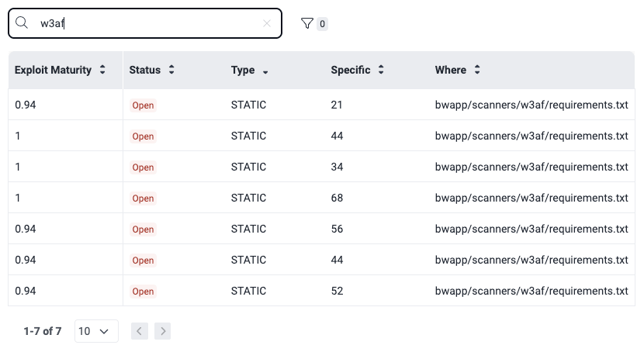Open rows-per-page dropdown showing 10
The image size is (644, 352).
click(96, 331)
